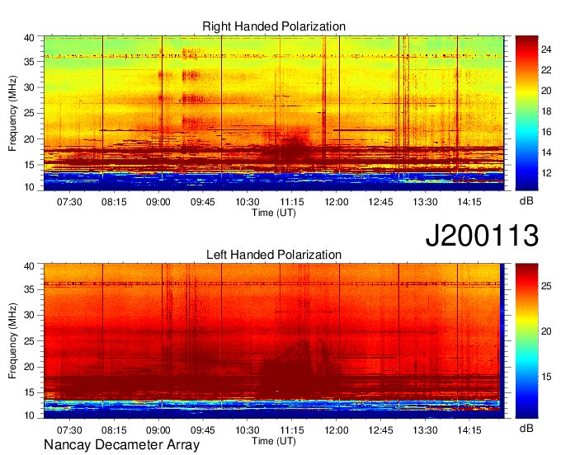
Task: Click "24" value on Right Handed color bar
Action: click(x=546, y=49)
